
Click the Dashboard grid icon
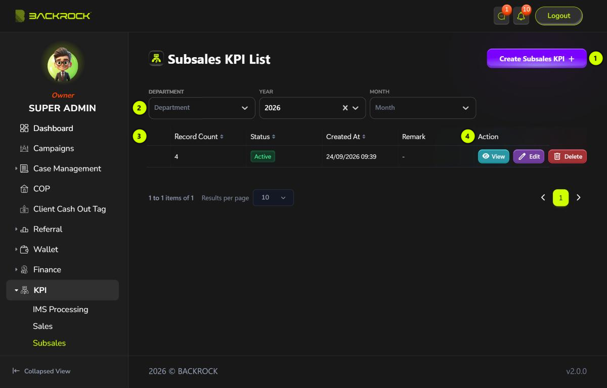[x=24, y=128]
